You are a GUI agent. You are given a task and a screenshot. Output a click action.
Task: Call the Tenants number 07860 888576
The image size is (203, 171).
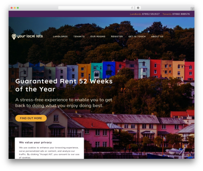(x=181, y=14)
